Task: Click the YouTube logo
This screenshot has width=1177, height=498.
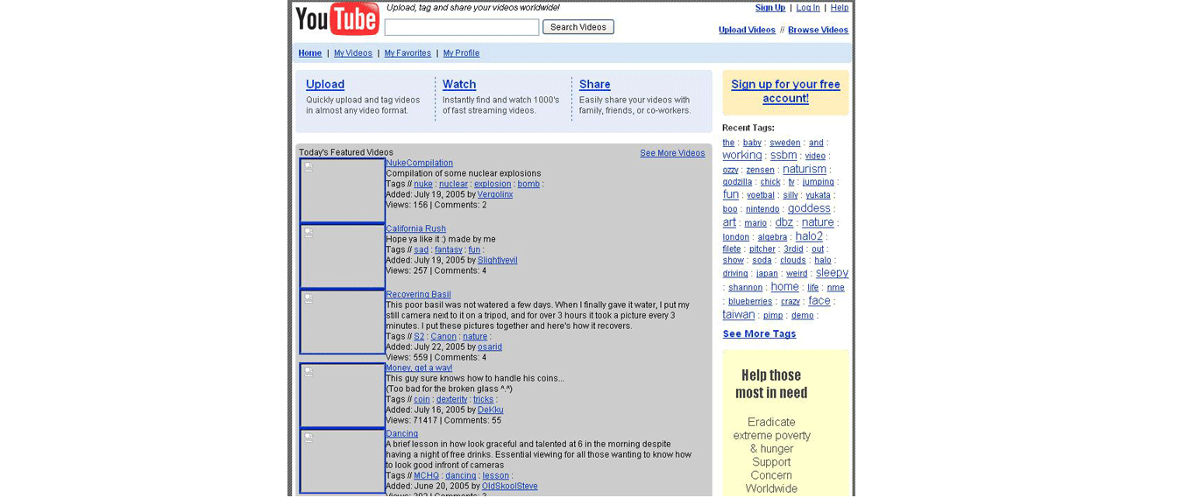Action: tap(337, 19)
